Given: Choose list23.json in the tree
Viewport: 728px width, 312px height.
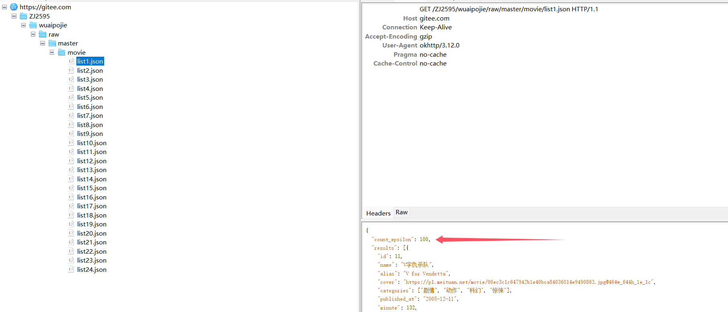Looking at the screenshot, I should pyautogui.click(x=92, y=260).
